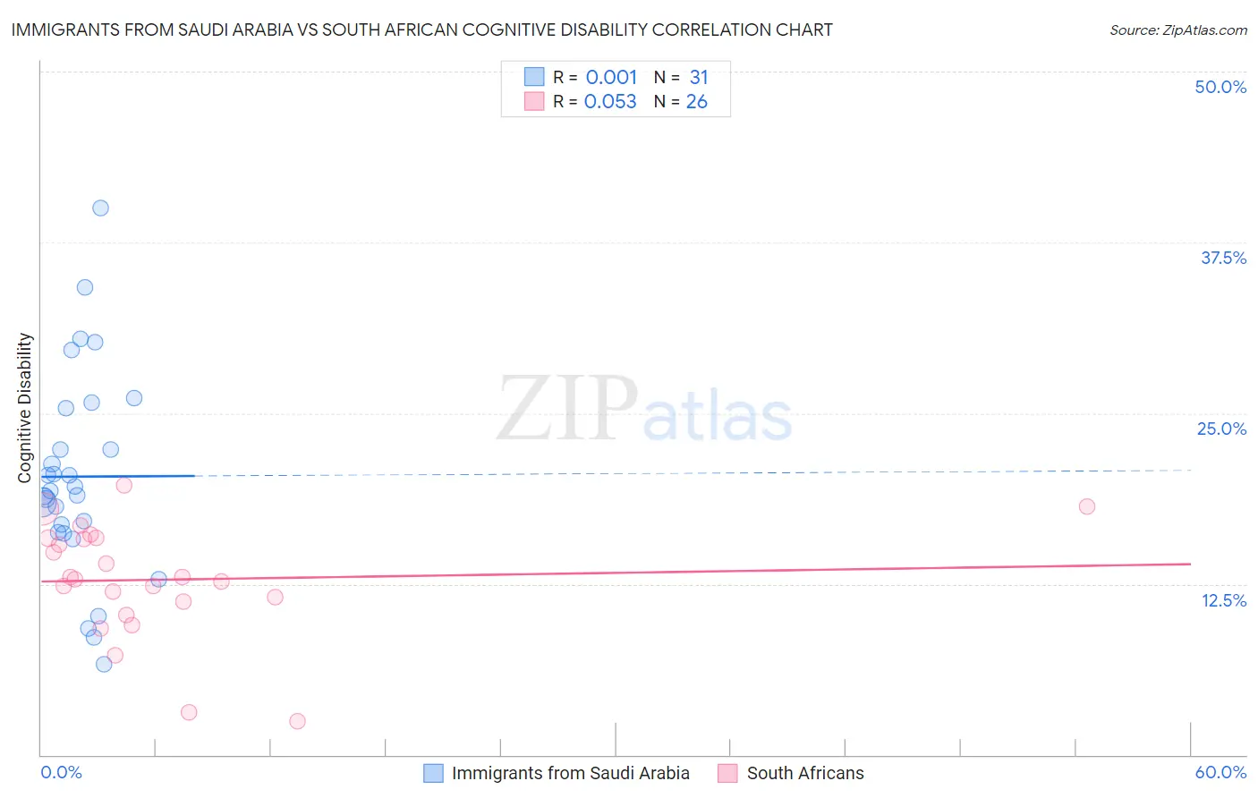Click the 12.5% y-axis label
Viewport: 1258px width, 798px height.
pyautogui.click(x=1224, y=600)
